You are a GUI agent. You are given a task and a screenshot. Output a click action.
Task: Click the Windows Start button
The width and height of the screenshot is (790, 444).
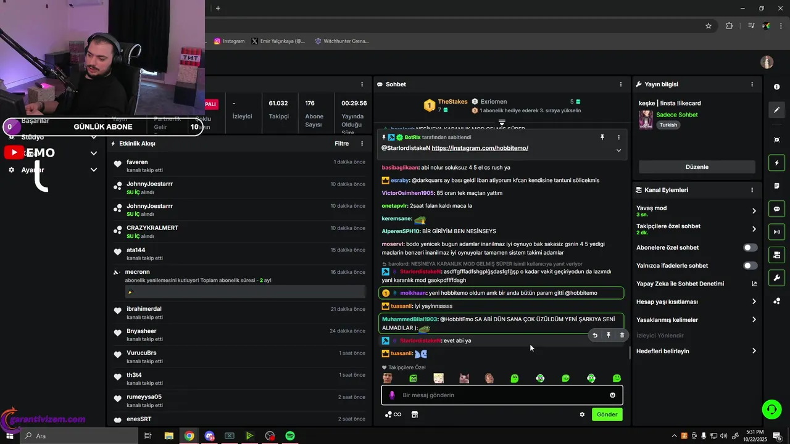tap(9, 436)
